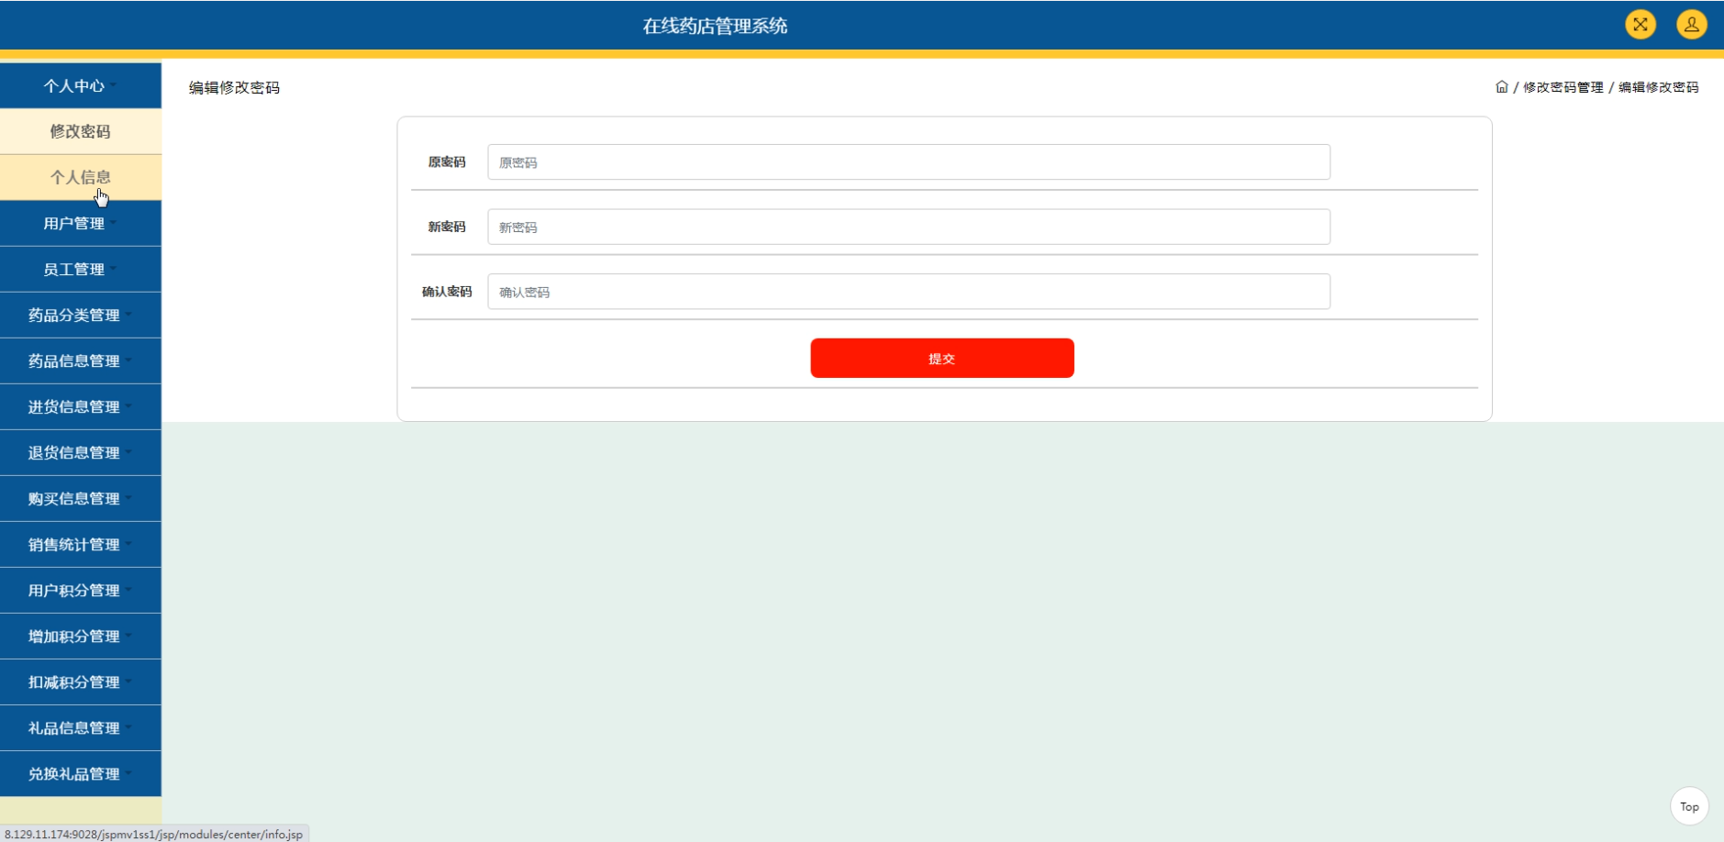Expand the 药品分类管理 menu
Screen dimensions: 1724x842
coord(81,315)
